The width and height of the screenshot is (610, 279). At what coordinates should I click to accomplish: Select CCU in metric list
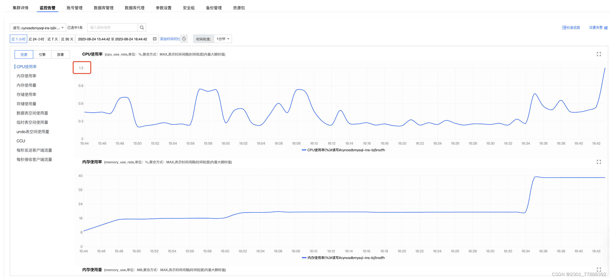pyautogui.click(x=21, y=141)
